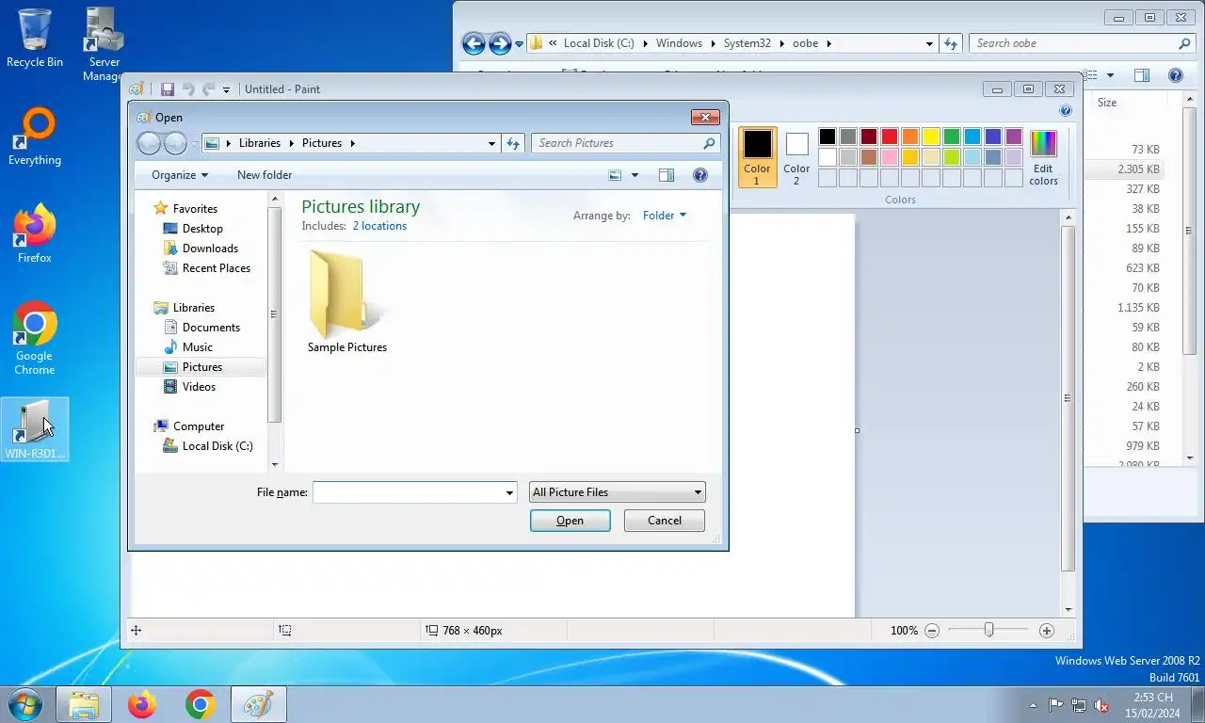Select Desktop under Favorites
Screen dimensions: 1205x723
(202, 229)
